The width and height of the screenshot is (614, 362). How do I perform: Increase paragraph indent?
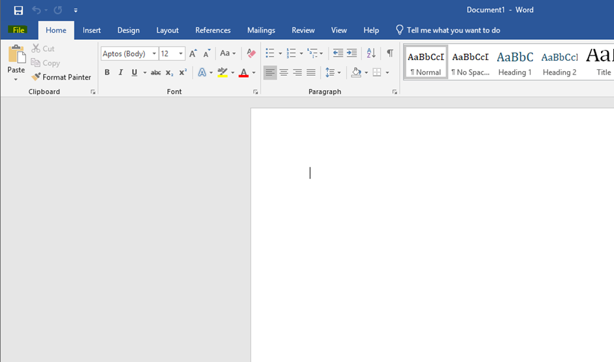[x=352, y=54]
